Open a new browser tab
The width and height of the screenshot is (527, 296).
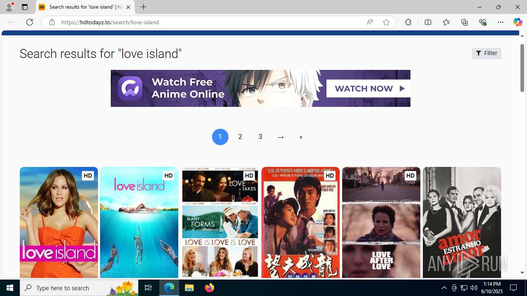click(x=143, y=7)
